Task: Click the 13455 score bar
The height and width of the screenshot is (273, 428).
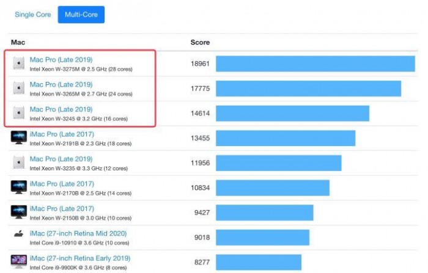Action: [286, 138]
